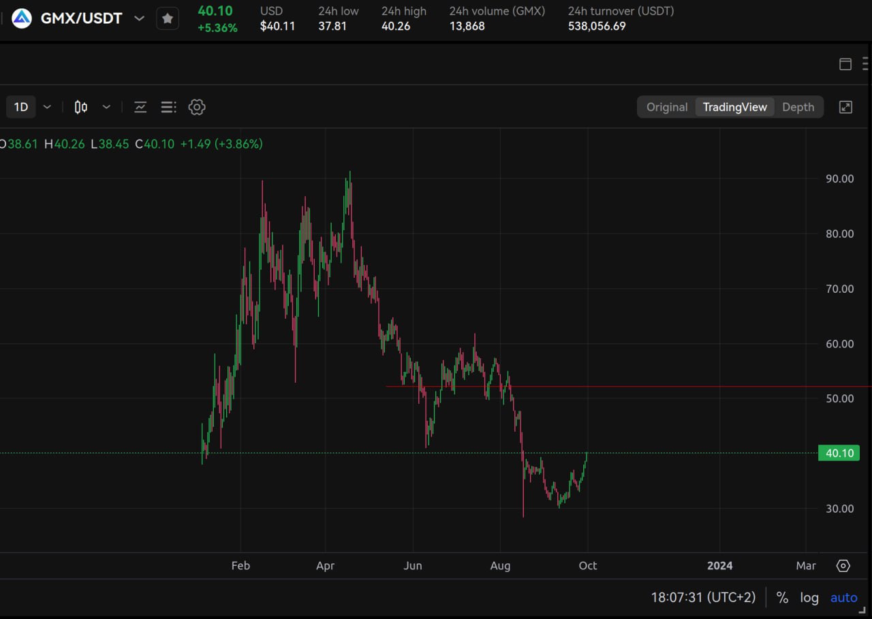The image size is (872, 619).
Task: Open the chart list menu icon
Action: tap(168, 107)
